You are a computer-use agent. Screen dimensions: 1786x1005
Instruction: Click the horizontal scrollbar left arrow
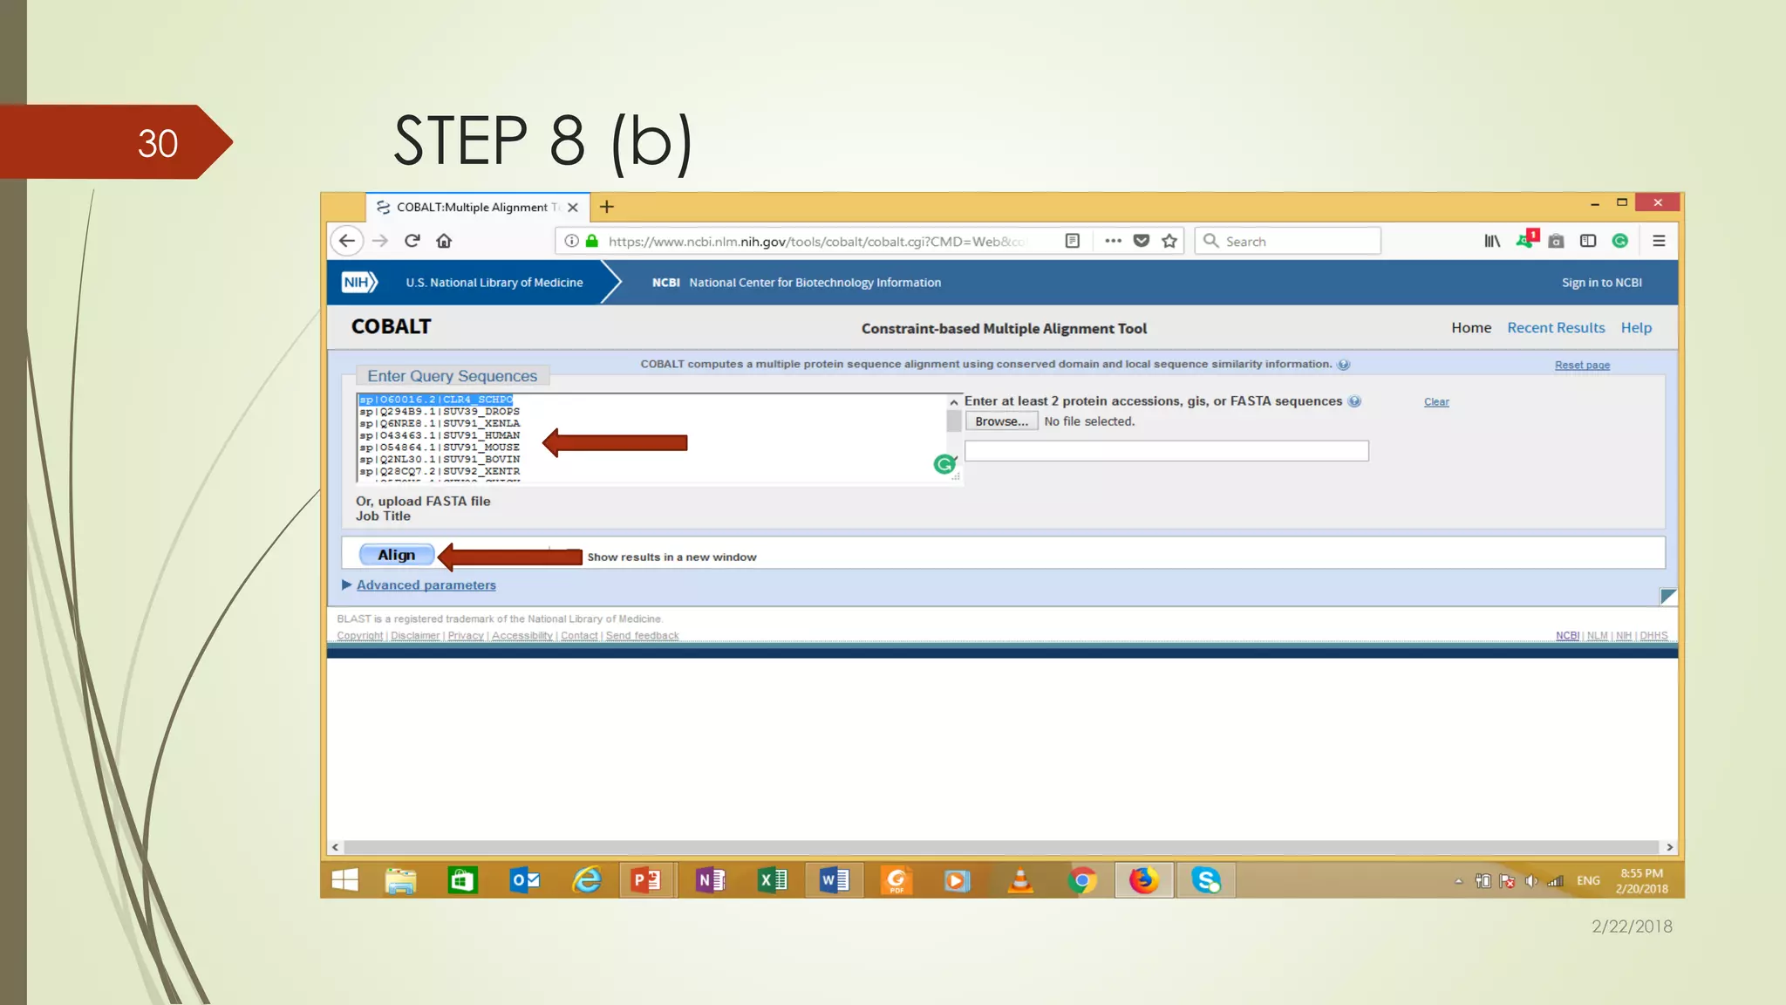335,847
